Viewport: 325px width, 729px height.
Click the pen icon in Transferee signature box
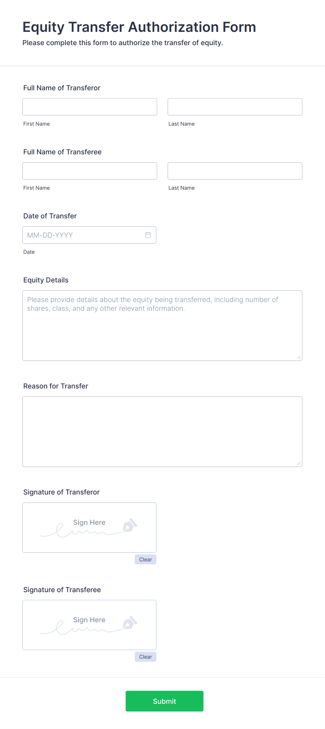coord(130,623)
